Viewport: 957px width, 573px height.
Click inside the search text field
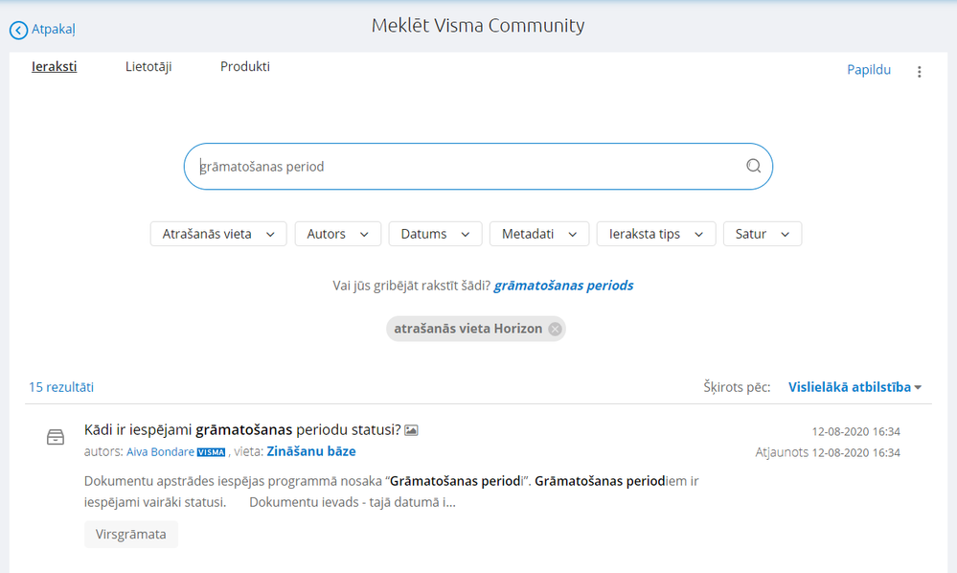pos(460,167)
